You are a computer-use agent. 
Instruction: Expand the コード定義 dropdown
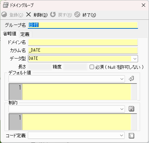click(x=122, y=135)
